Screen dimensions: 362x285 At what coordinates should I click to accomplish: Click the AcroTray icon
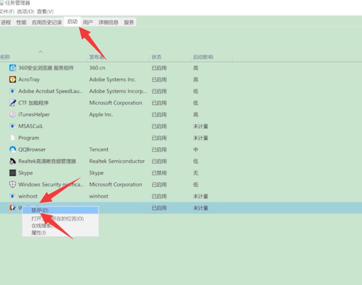(x=13, y=79)
